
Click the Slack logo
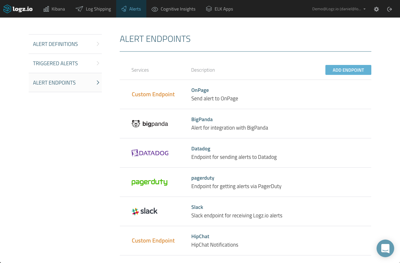coord(145,211)
